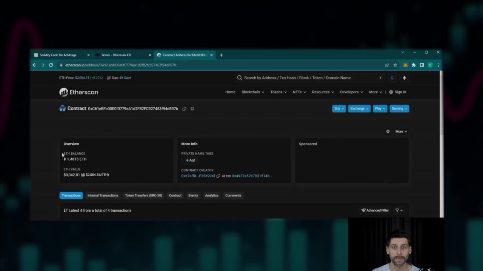The width and height of the screenshot is (483, 271).
Task: Close the Contract Address tab
Action: coord(211,55)
